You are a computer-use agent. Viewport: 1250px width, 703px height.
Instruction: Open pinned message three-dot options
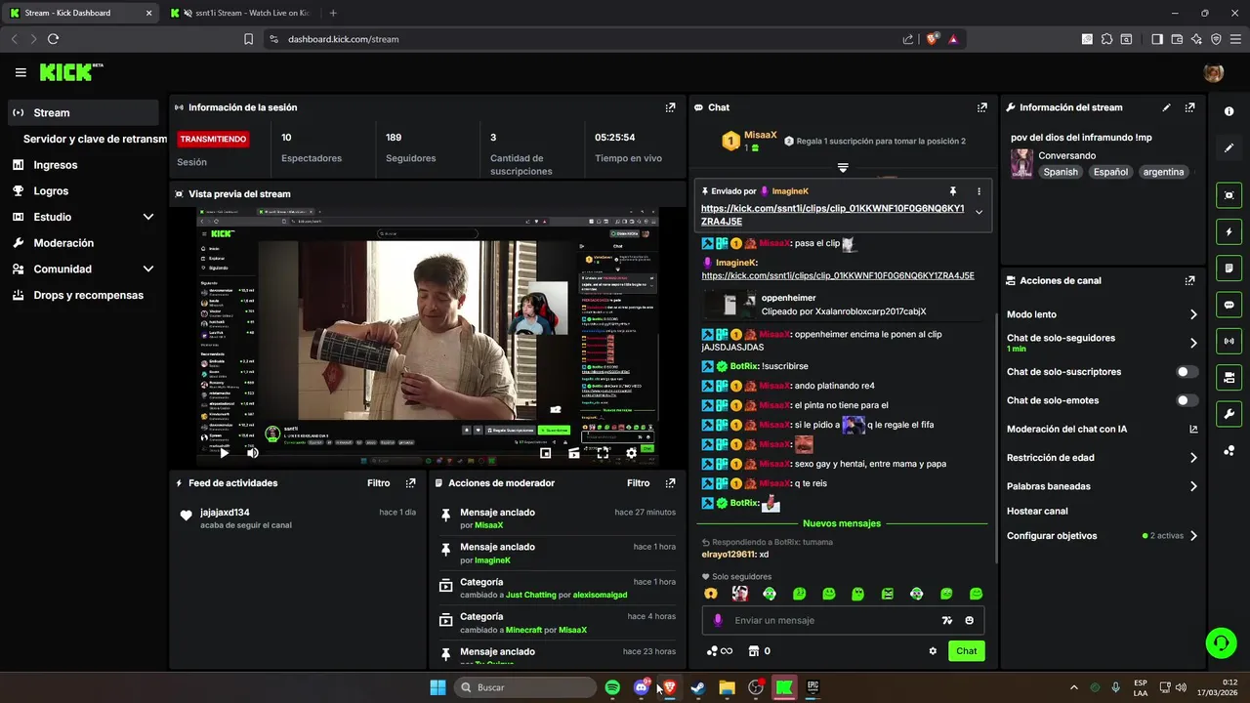979,191
